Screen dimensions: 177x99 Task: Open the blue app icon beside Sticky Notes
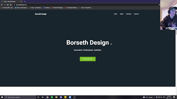pos(70,97)
